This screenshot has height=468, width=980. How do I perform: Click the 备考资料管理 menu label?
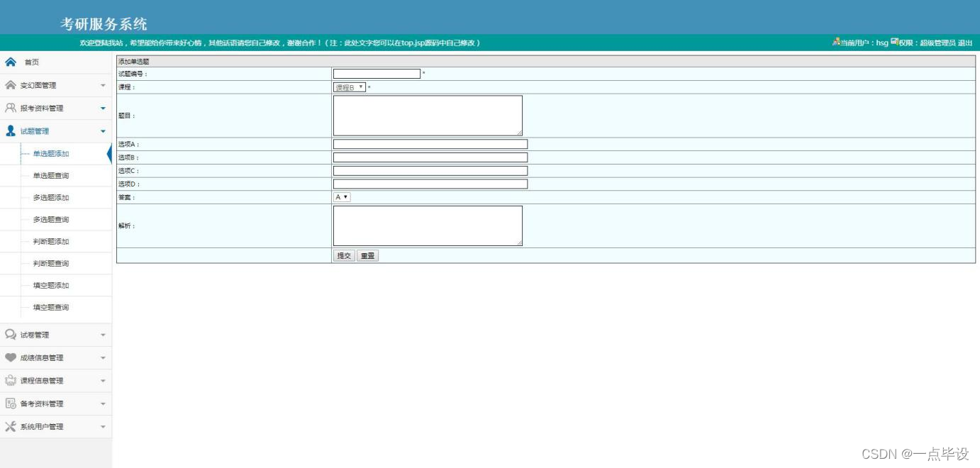[42, 404]
